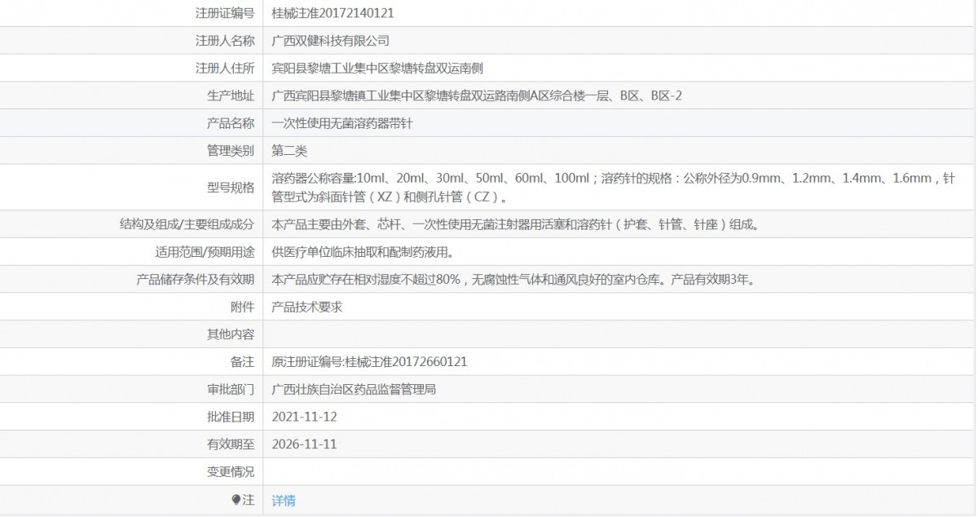Select expiry date 2026-11-11
978x517 pixels.
pyautogui.click(x=304, y=444)
